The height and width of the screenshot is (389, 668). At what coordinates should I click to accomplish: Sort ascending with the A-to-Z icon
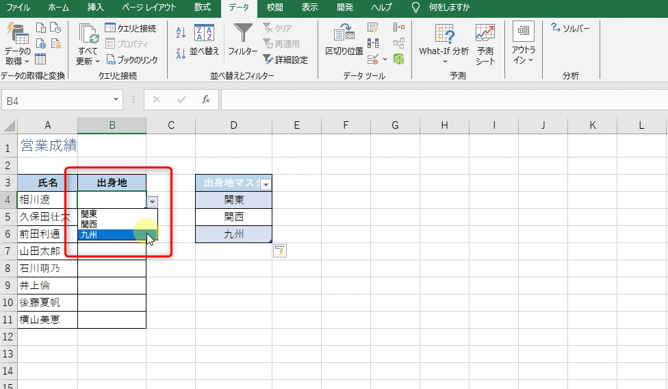(x=181, y=32)
